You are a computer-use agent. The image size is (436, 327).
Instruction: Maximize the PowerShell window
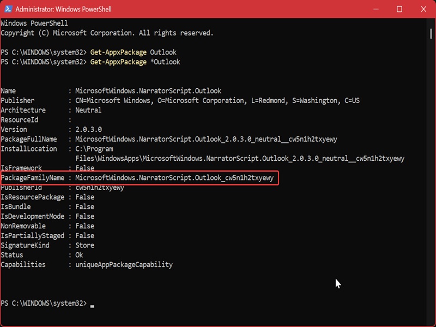coord(399,9)
